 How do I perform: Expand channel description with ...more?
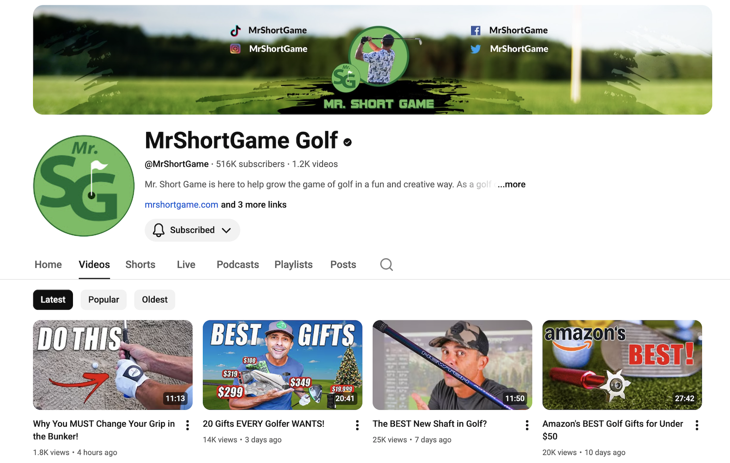click(512, 184)
